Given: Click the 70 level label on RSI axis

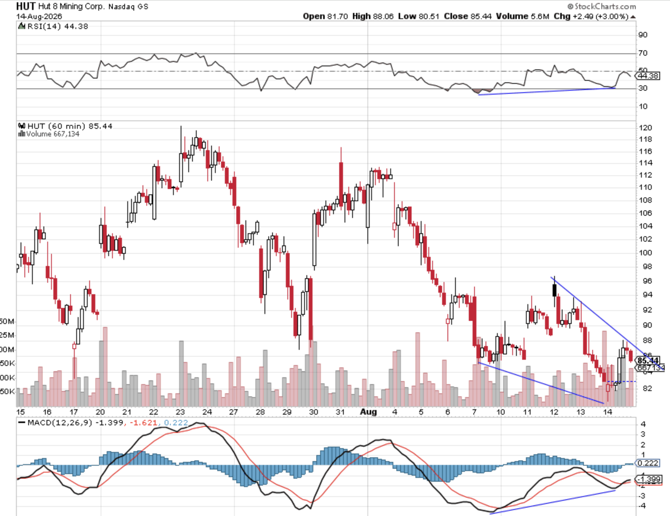Looking at the screenshot, I should pos(643,53).
